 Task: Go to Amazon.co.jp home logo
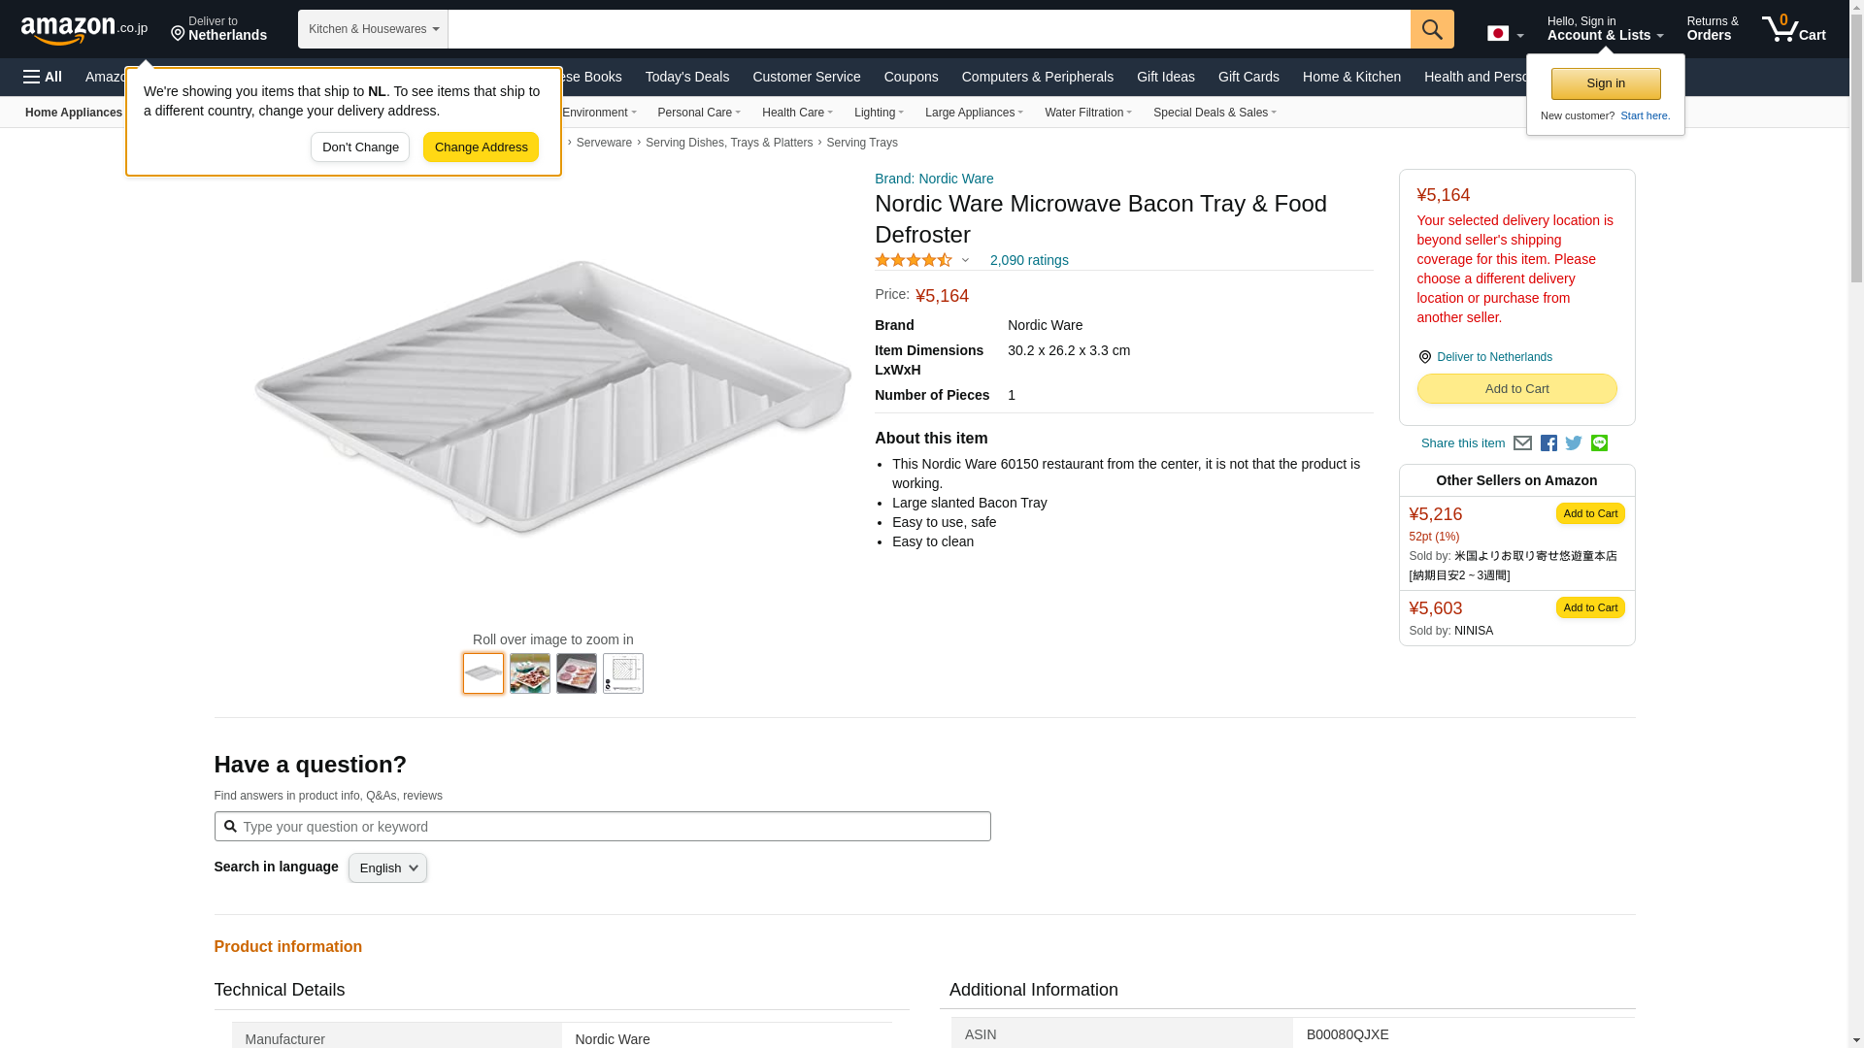pyautogui.click(x=84, y=29)
